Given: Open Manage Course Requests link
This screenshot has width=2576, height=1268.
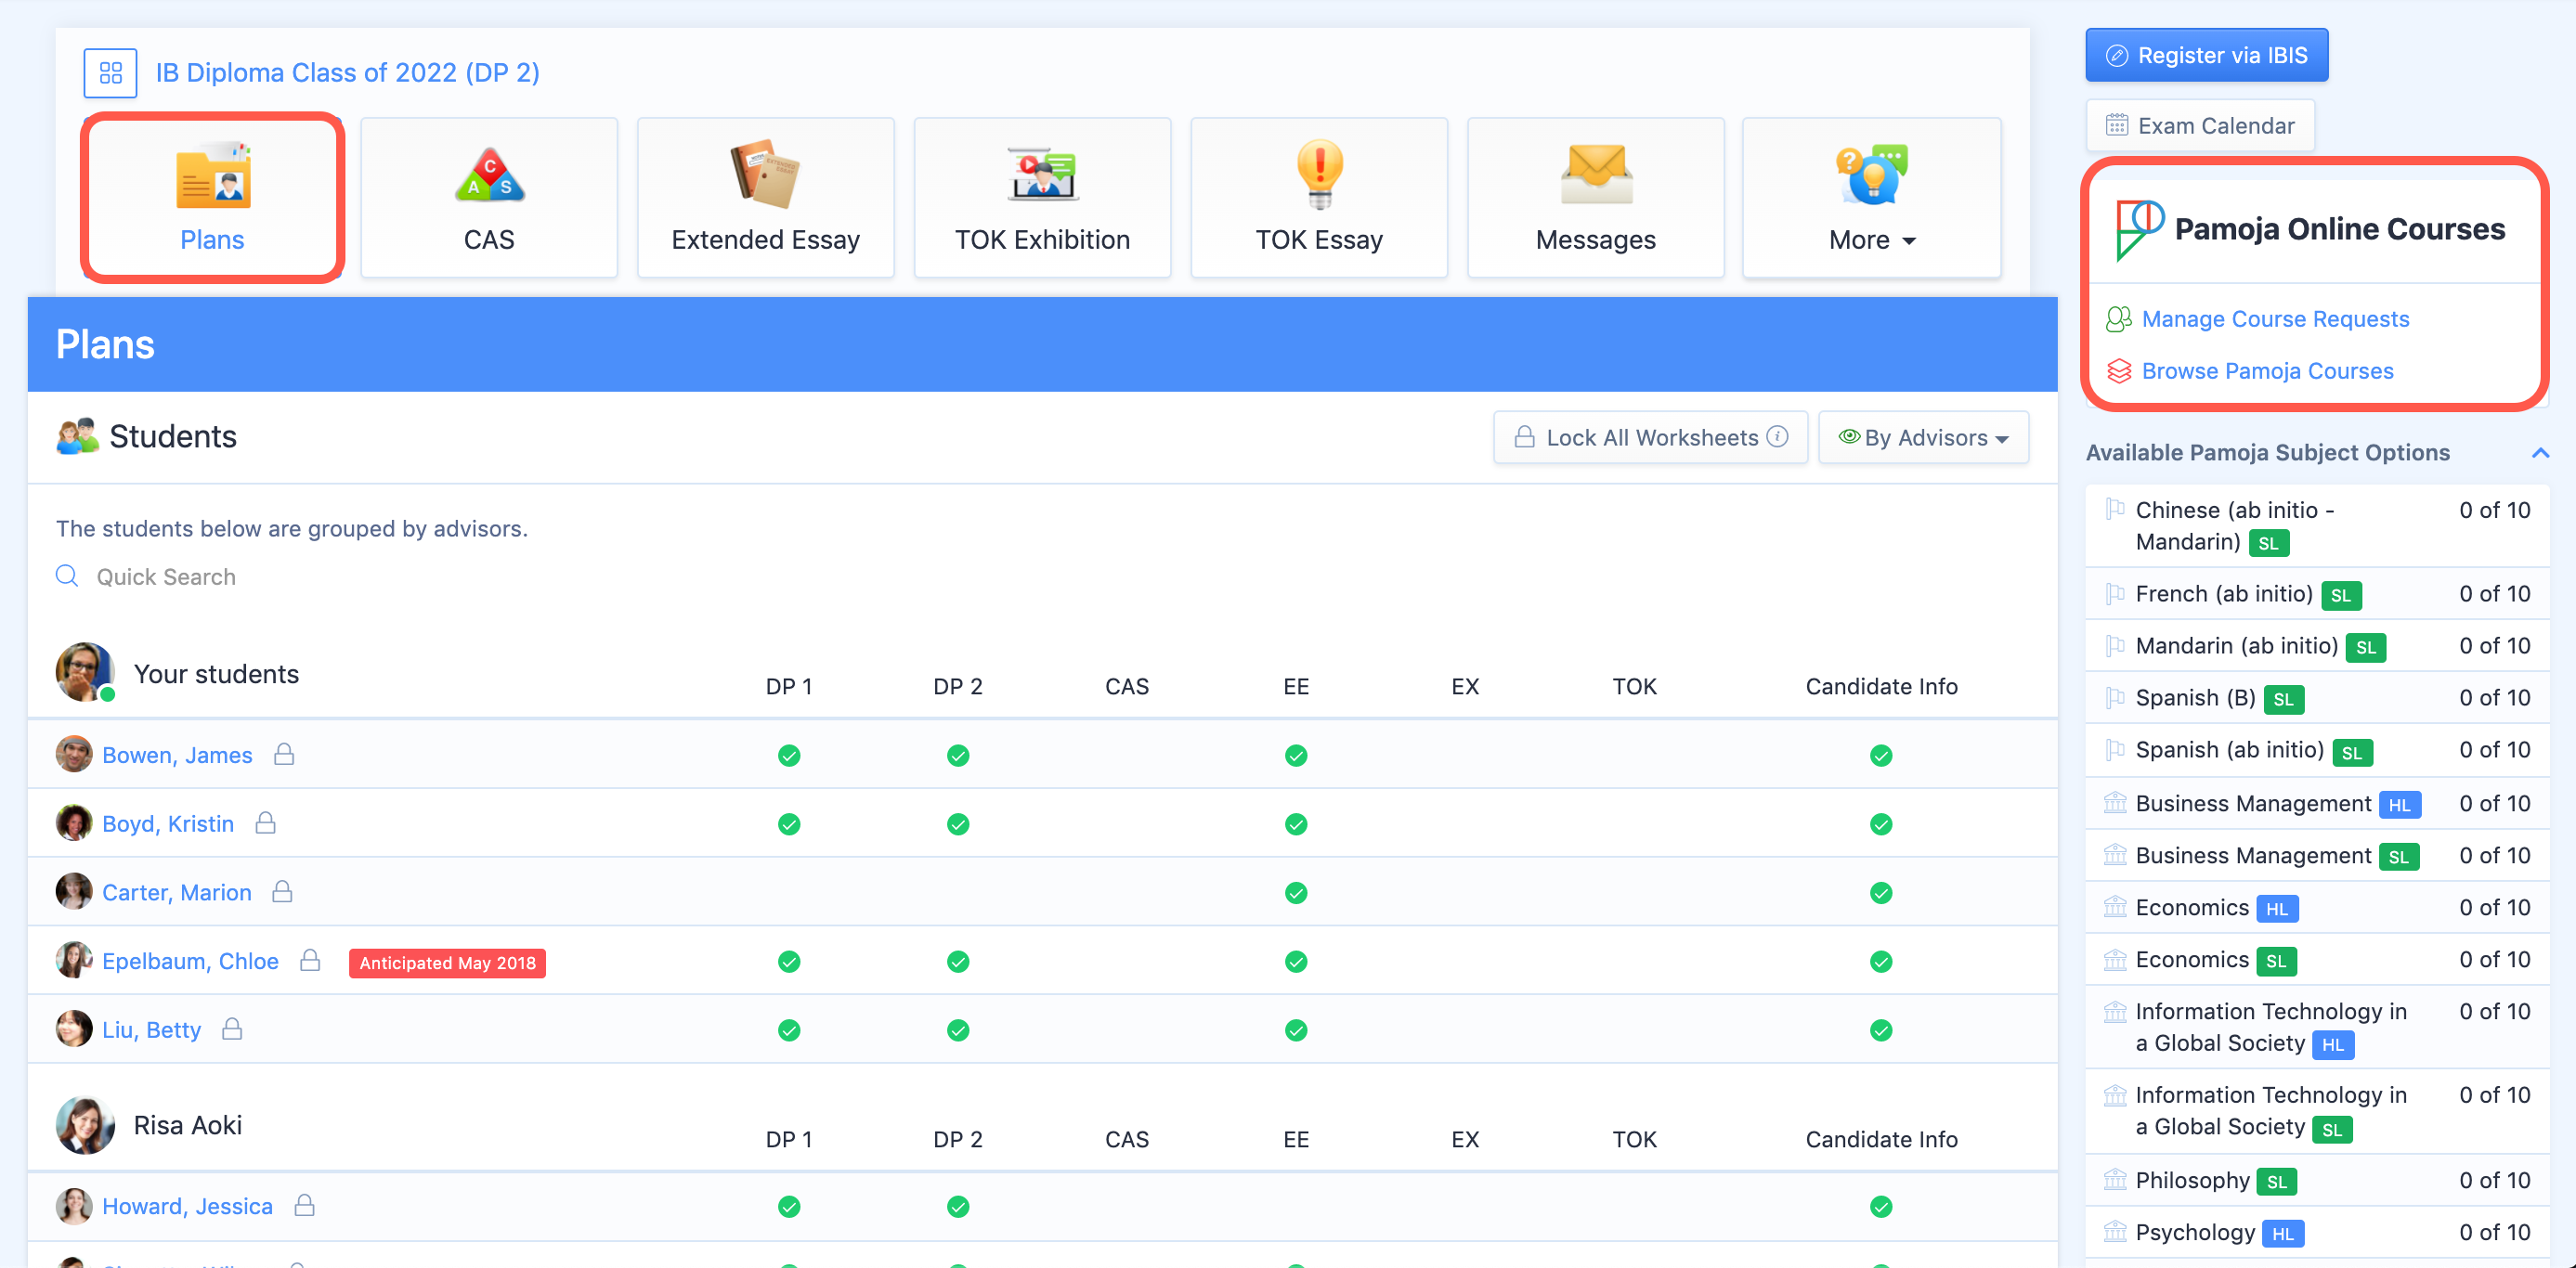Looking at the screenshot, I should 2274,319.
